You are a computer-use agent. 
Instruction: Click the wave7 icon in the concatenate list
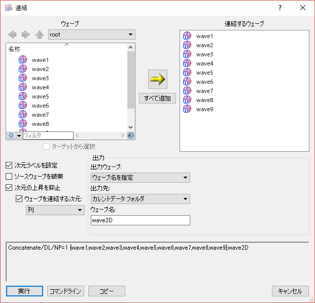pos(187,91)
